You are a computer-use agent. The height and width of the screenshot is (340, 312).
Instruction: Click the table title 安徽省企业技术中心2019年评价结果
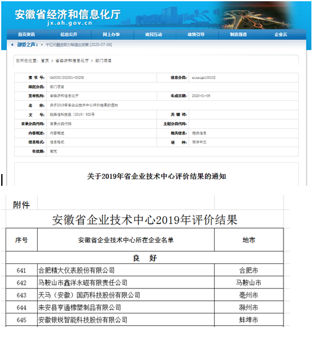(145, 220)
